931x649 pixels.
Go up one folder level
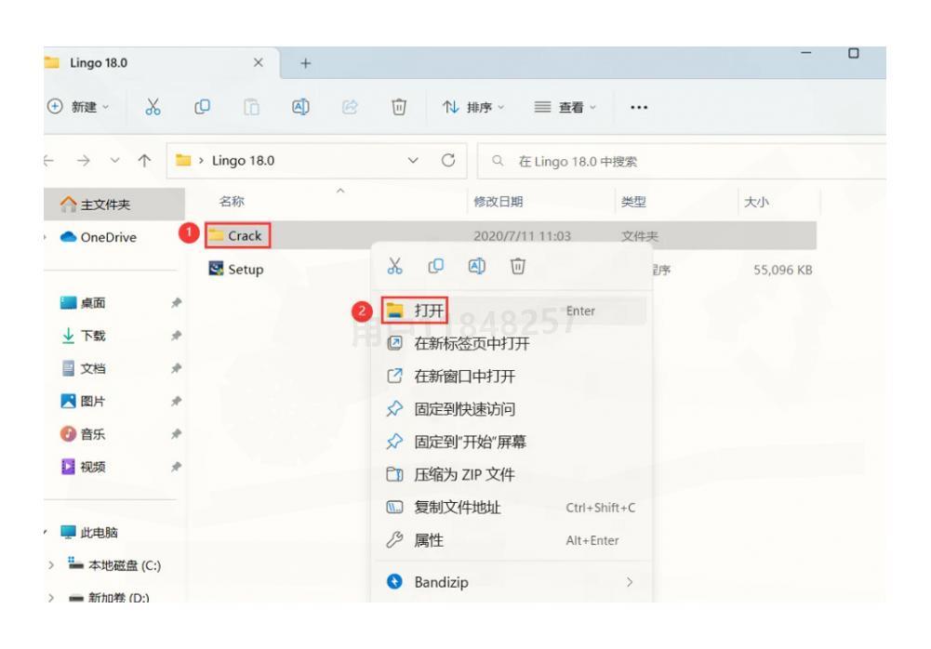point(144,160)
